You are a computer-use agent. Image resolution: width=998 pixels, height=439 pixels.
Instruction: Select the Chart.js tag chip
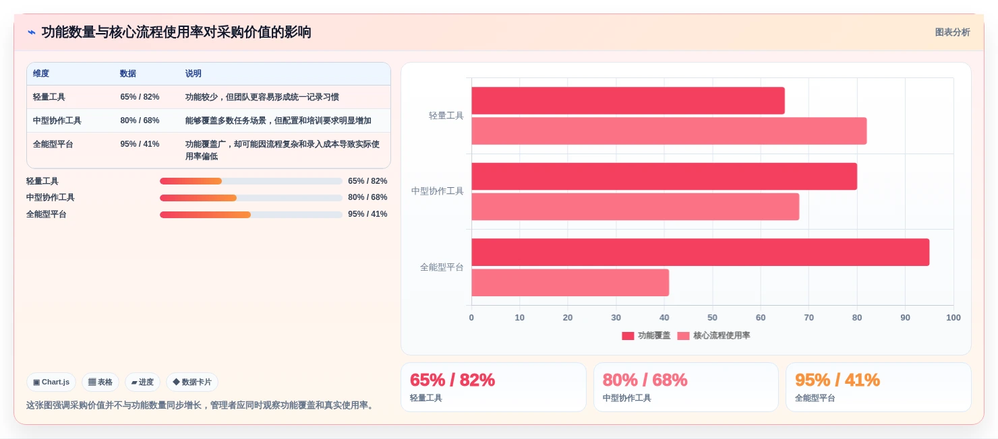51,382
